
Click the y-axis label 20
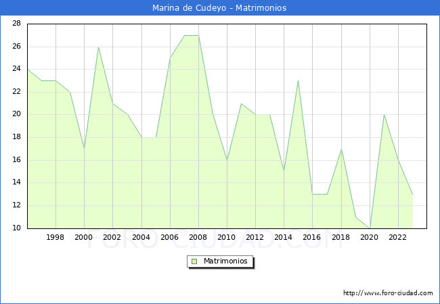16,114
